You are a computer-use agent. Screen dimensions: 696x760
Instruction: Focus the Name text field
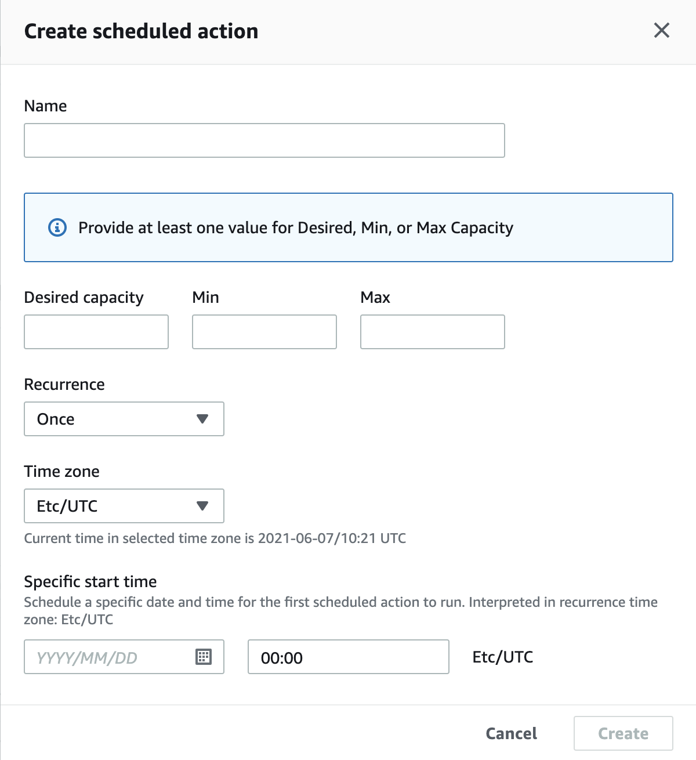pyautogui.click(x=264, y=140)
